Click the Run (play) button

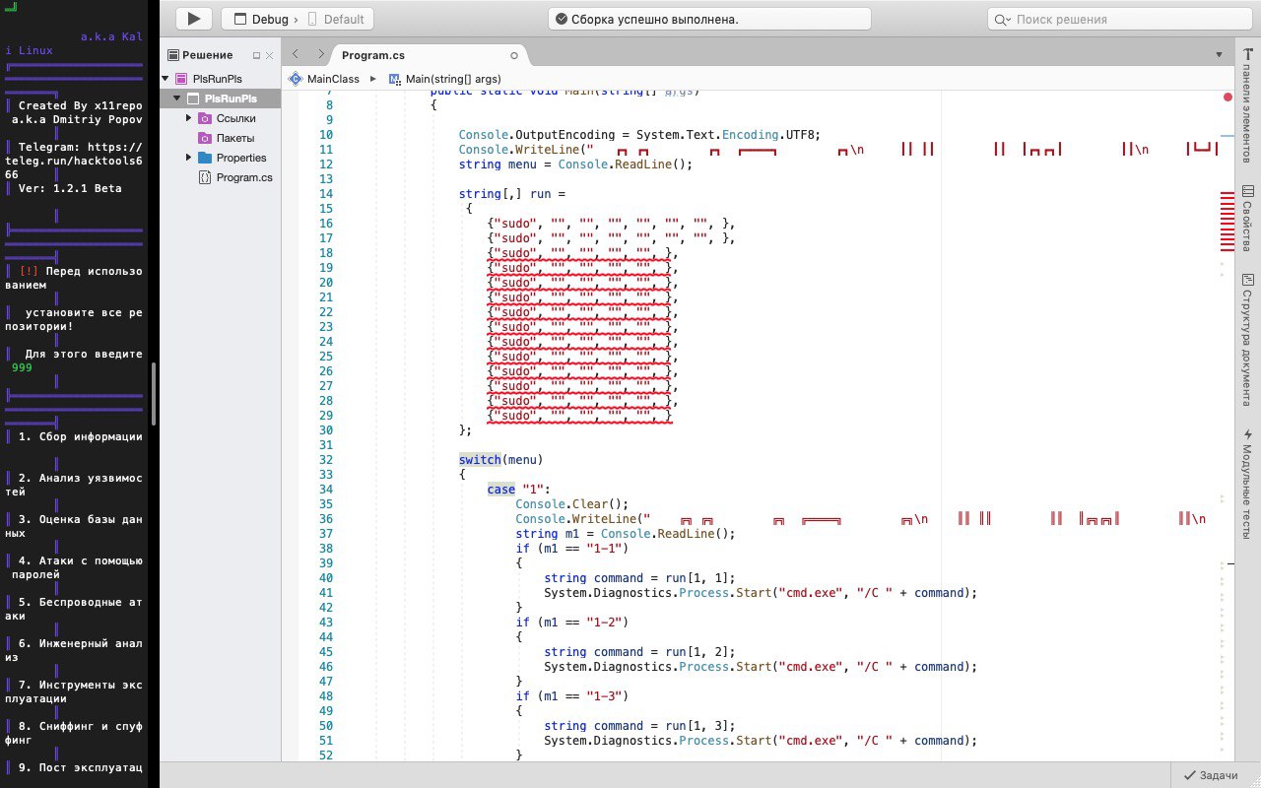(194, 19)
